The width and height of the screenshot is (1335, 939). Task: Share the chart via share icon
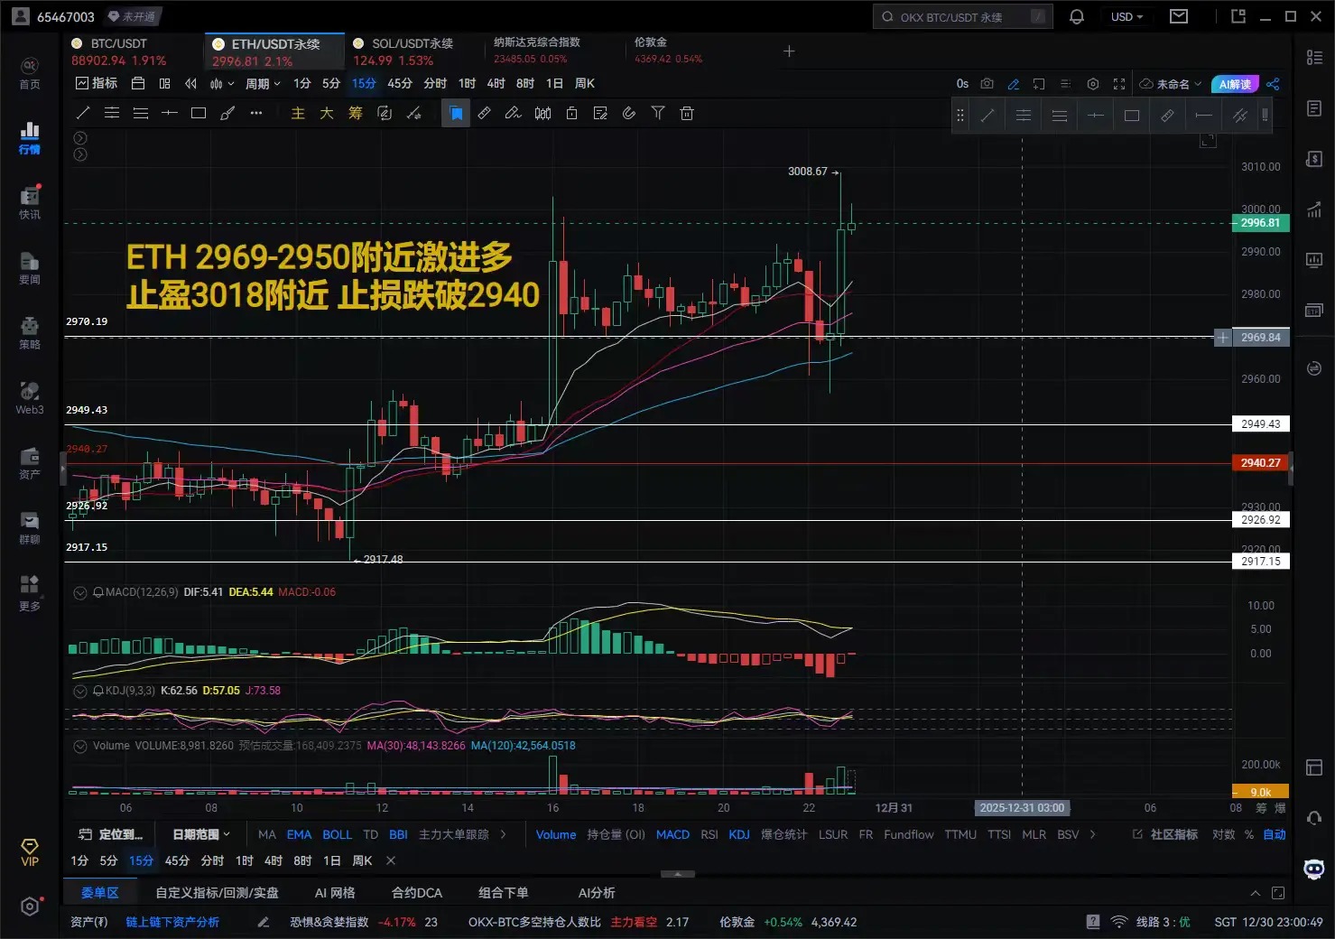click(1274, 84)
